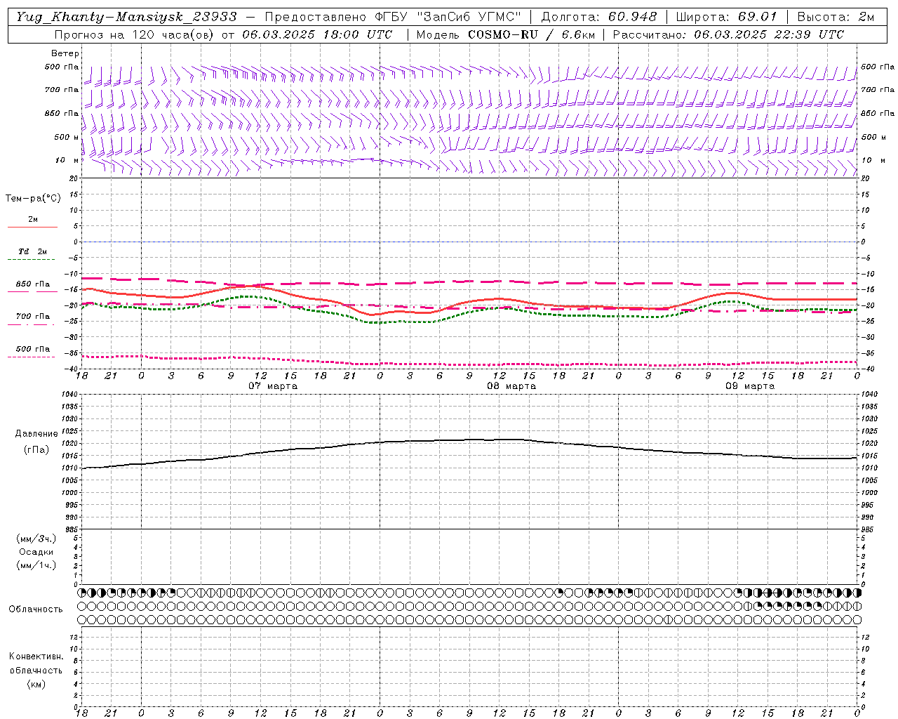Select the forecast start 06.03.2025 18:00 UTC

317,34
